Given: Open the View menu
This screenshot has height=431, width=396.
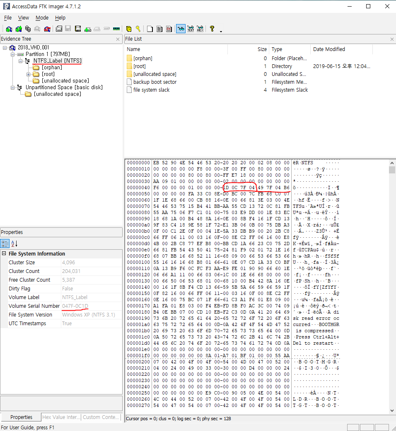Looking at the screenshot, I should [23, 18].
